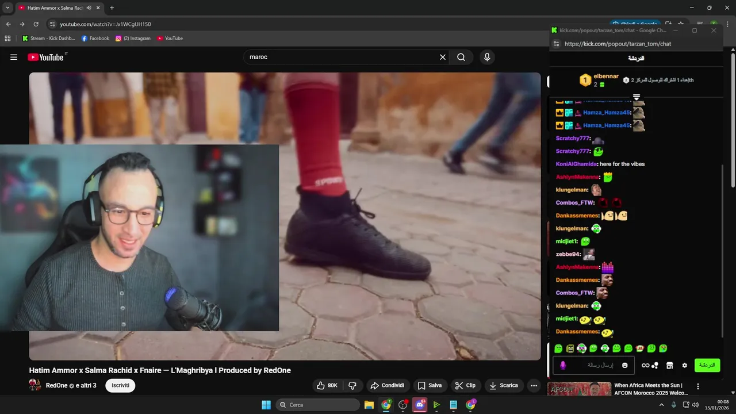This screenshot has height=414, width=736.
Task: Start voice search with microphone icon
Action: click(x=487, y=57)
